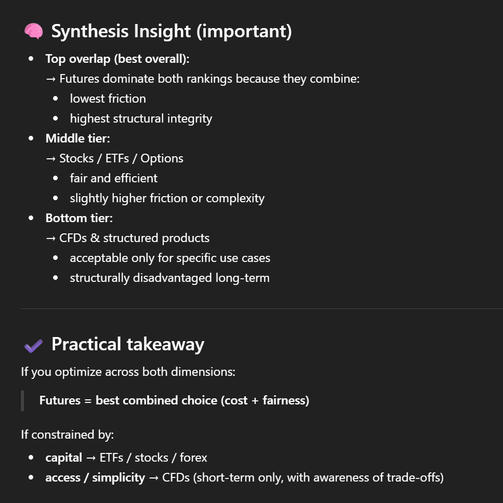
Task: Click the Practical takeaway heading
Action: [128, 344]
